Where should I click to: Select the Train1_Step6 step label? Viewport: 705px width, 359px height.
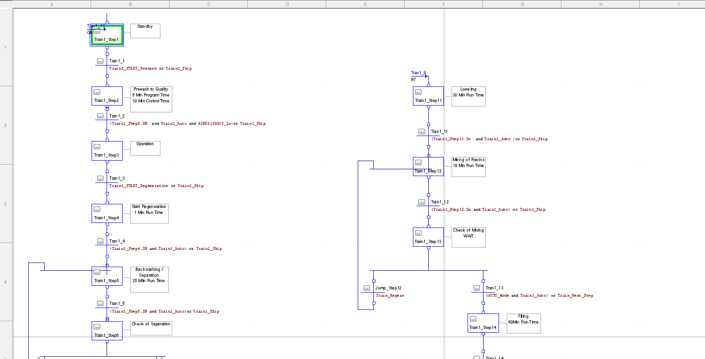point(106,335)
